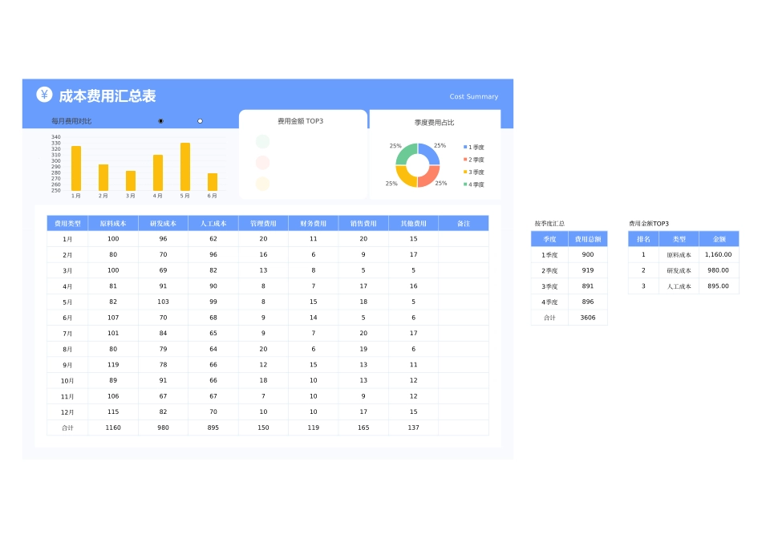Select the red circle in 费用金额 TOP3 card
This screenshot has width=762, height=539.
(262, 162)
